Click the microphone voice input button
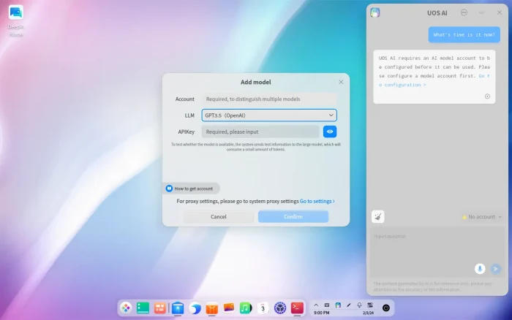The height and width of the screenshot is (320, 512). pyautogui.click(x=480, y=269)
